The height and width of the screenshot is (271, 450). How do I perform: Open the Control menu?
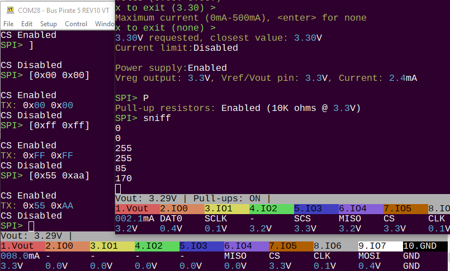(76, 24)
